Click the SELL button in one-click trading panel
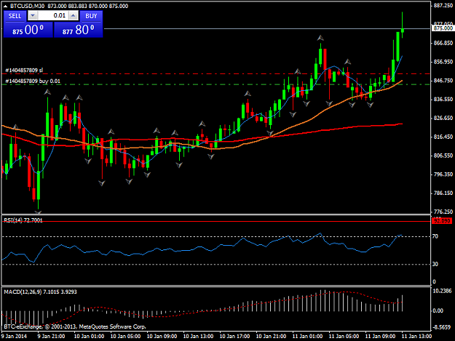 pos(15,16)
